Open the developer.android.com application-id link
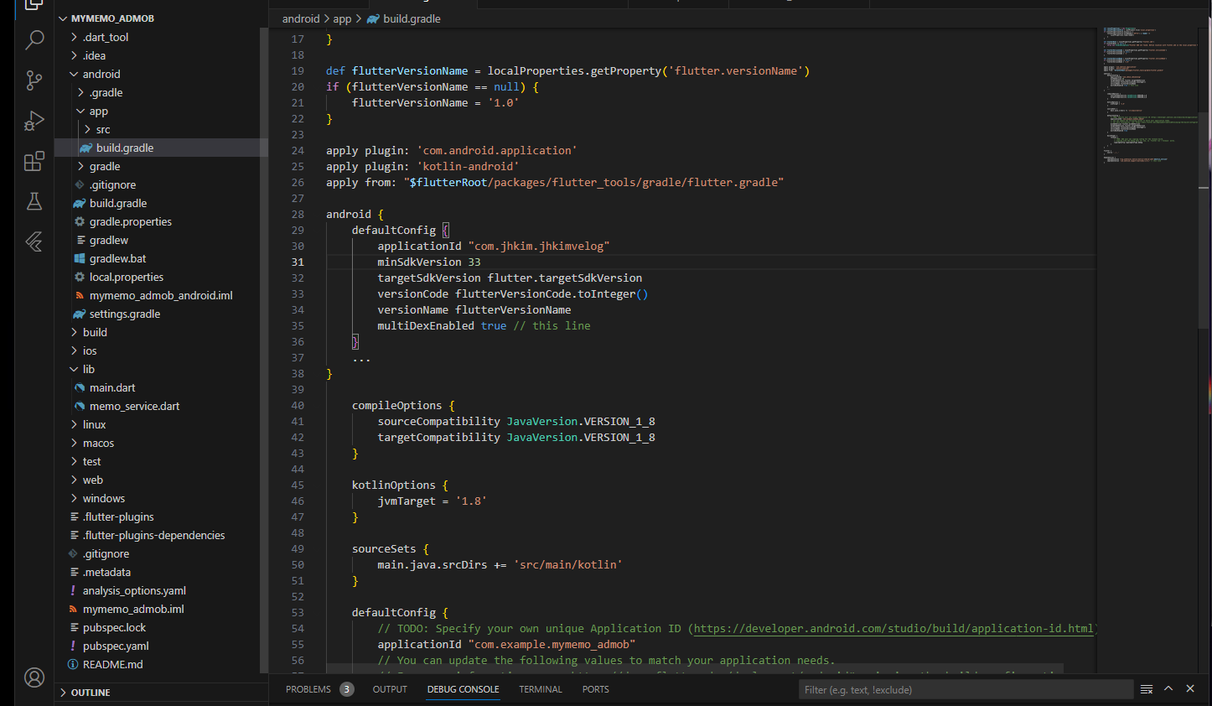This screenshot has height=706, width=1212. pos(893,628)
